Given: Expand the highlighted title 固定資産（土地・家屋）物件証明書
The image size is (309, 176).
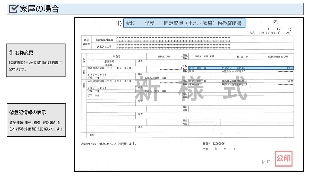Looking at the screenshot, I should pyautogui.click(x=185, y=23).
